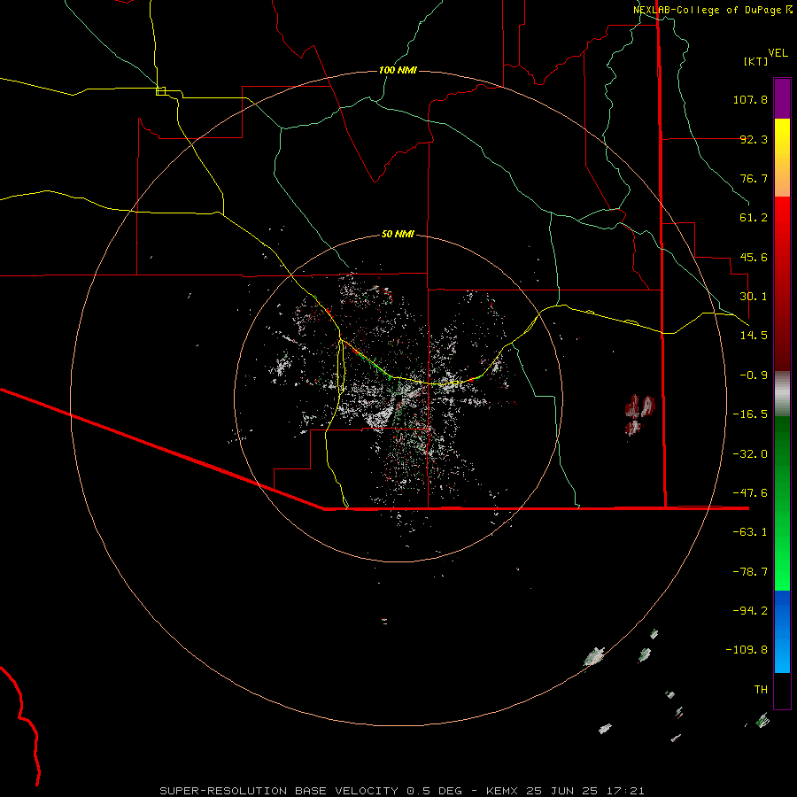797x797 pixels.
Task: Click the blue segment of the color bar
Action: pyautogui.click(x=782, y=631)
